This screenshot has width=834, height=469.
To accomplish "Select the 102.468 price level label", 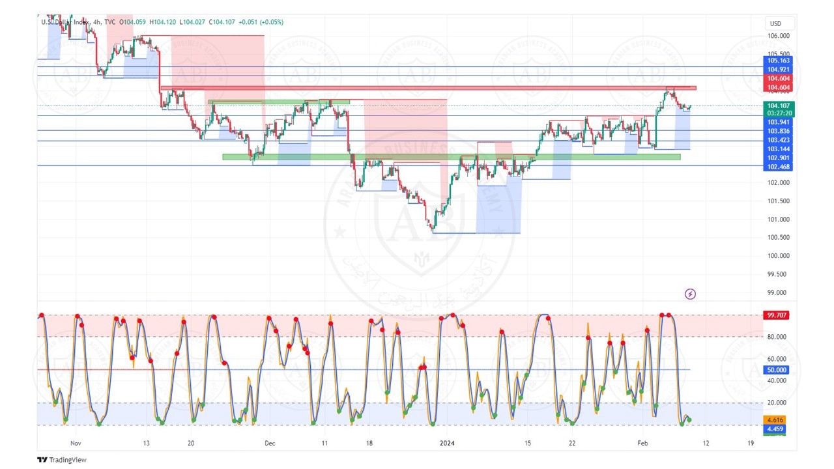I will [779, 167].
